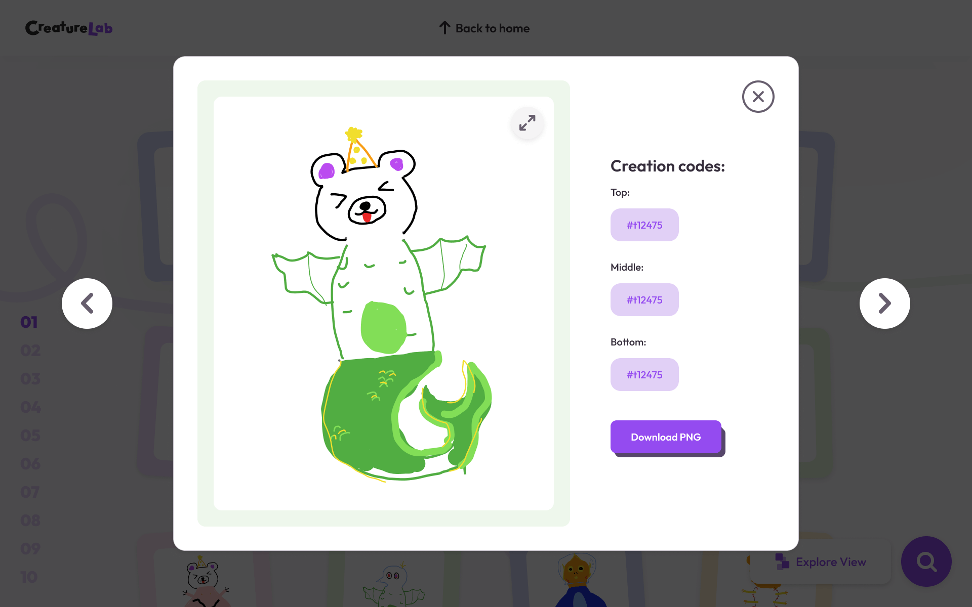The image size is (972, 607).
Task: Switch to Explore View
Action: (821, 562)
